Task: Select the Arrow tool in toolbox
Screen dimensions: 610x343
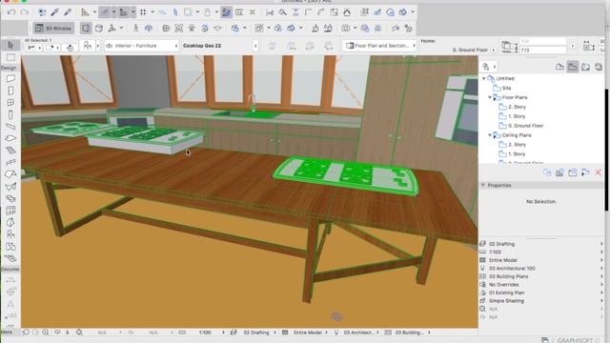Action: (10, 45)
